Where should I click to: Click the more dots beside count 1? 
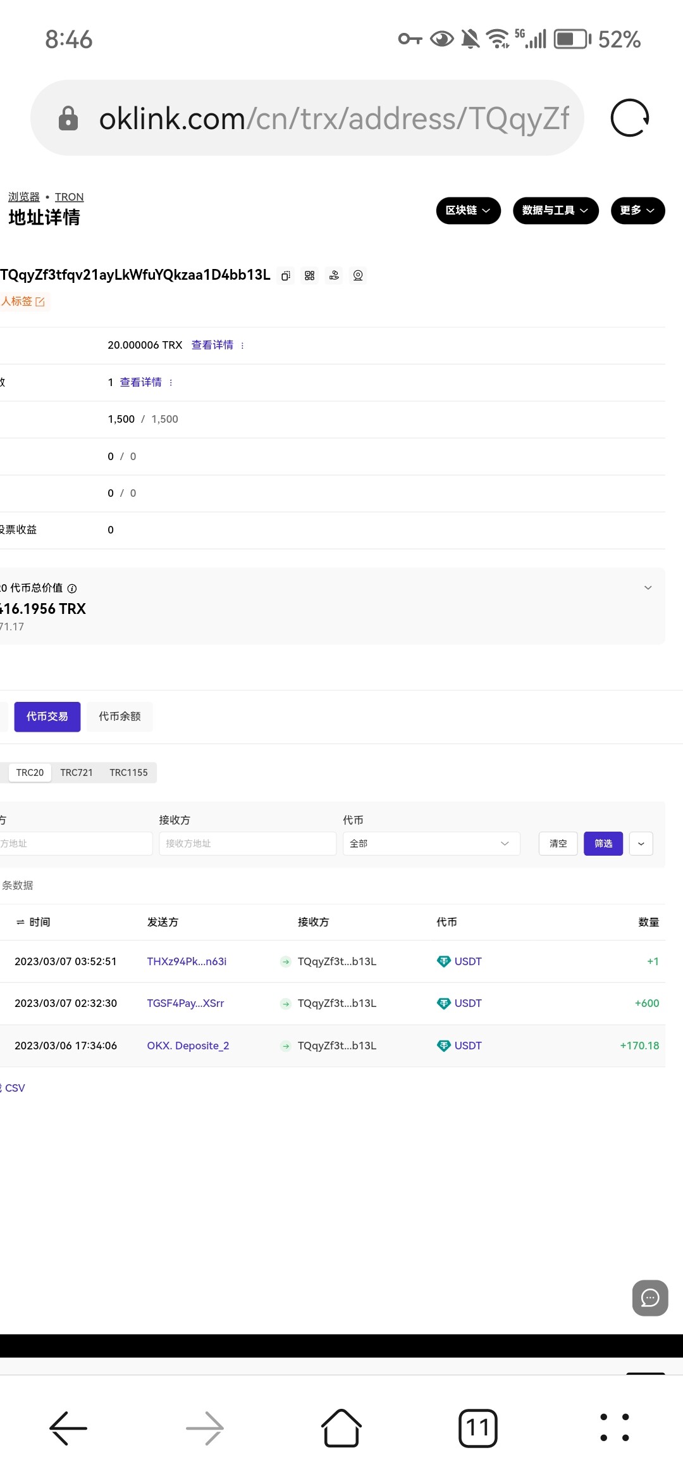171,382
